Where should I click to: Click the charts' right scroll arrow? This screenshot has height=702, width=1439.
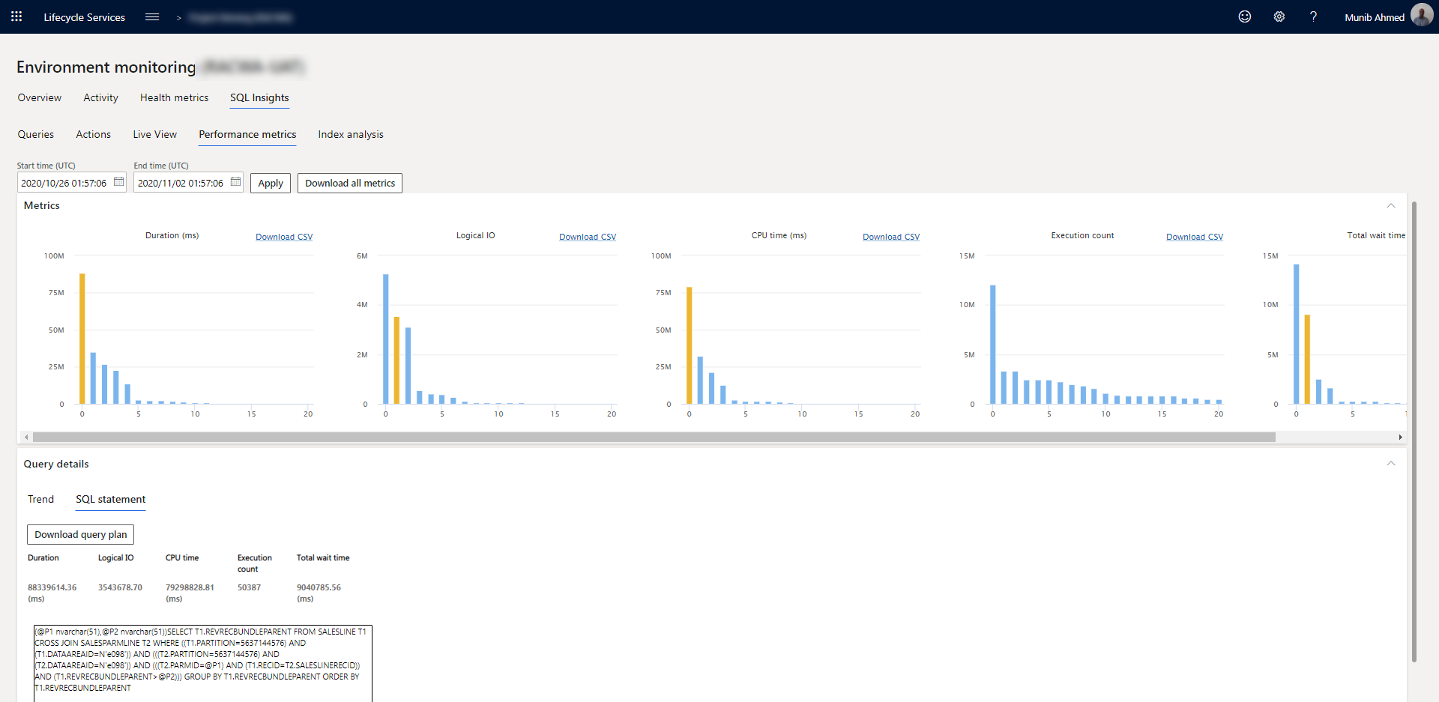pos(1400,437)
